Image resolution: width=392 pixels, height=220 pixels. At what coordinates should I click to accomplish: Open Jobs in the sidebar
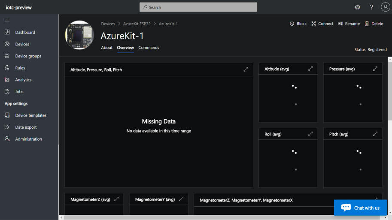pos(19,92)
